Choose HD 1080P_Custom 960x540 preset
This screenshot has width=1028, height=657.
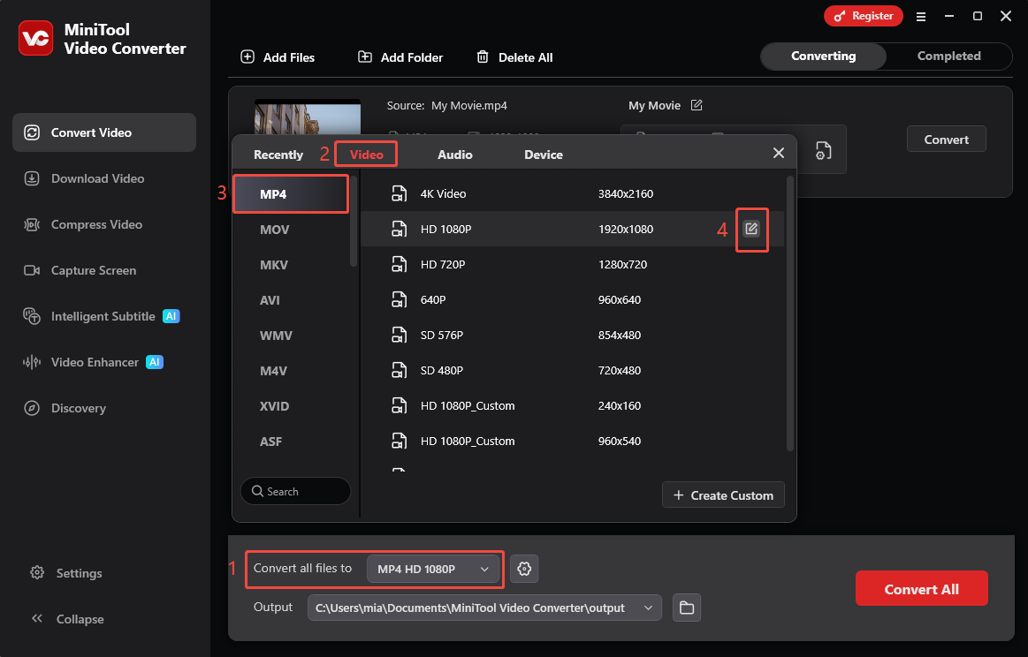(x=573, y=442)
